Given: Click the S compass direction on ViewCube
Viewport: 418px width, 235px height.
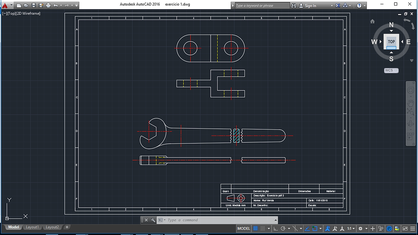Looking at the screenshot, I should pos(391,59).
